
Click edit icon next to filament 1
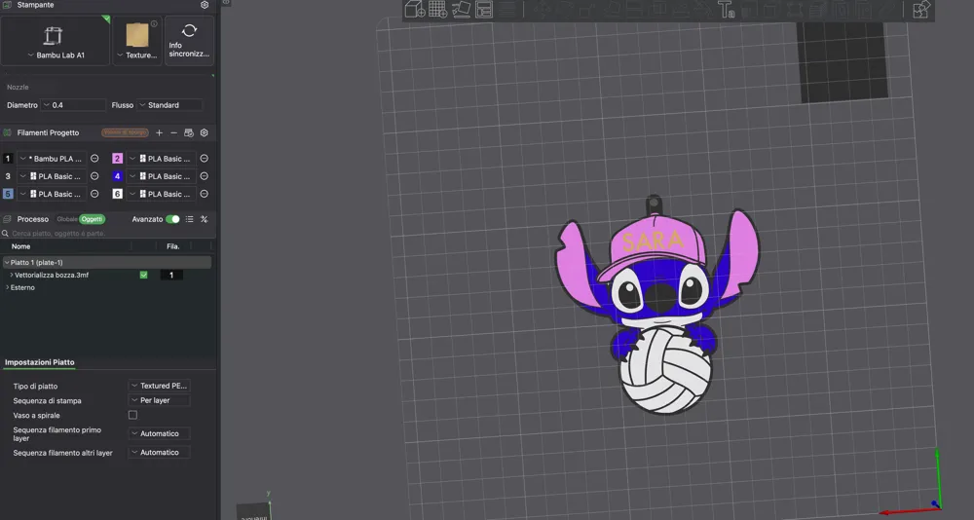[94, 159]
